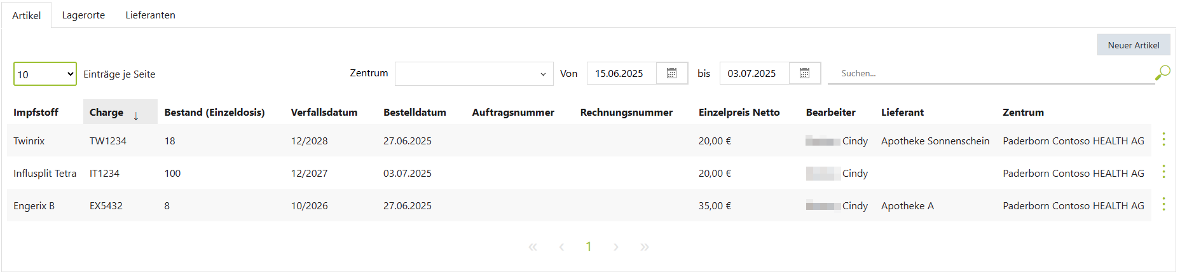
Task: Switch to the Lagerorte tab
Action: [x=83, y=15]
